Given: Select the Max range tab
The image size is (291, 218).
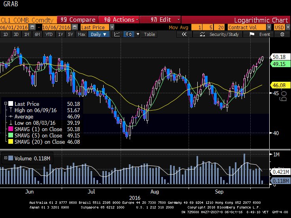Looking at the screenshot, I should pos(81,34).
